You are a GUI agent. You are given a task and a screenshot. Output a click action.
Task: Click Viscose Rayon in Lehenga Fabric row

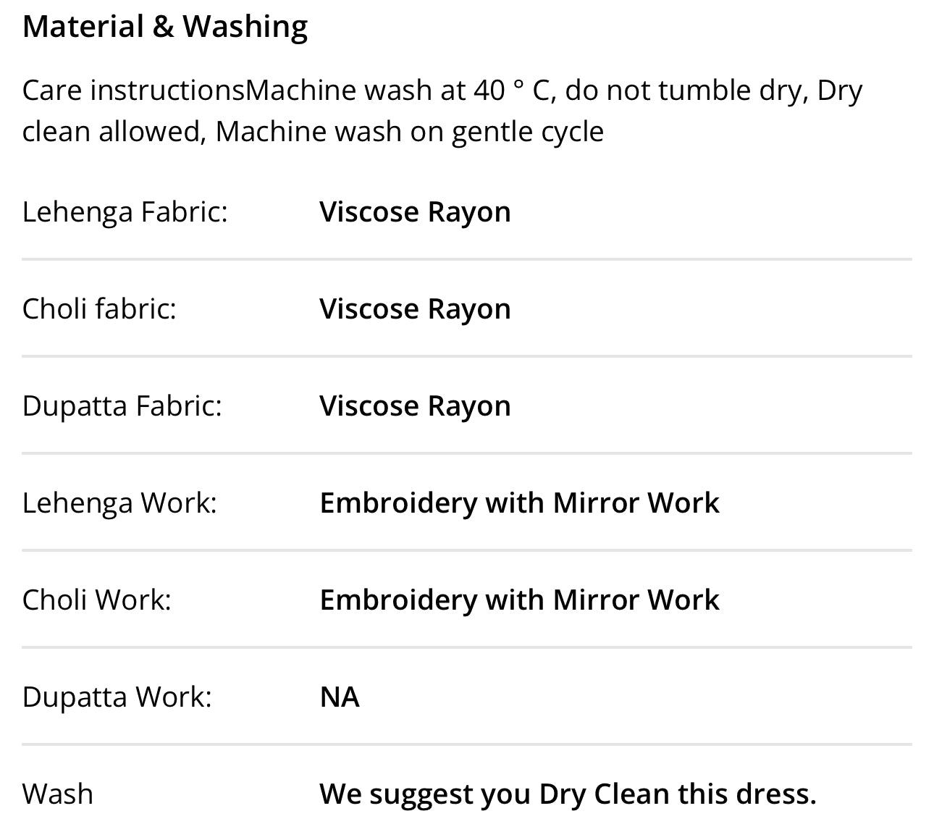click(415, 212)
